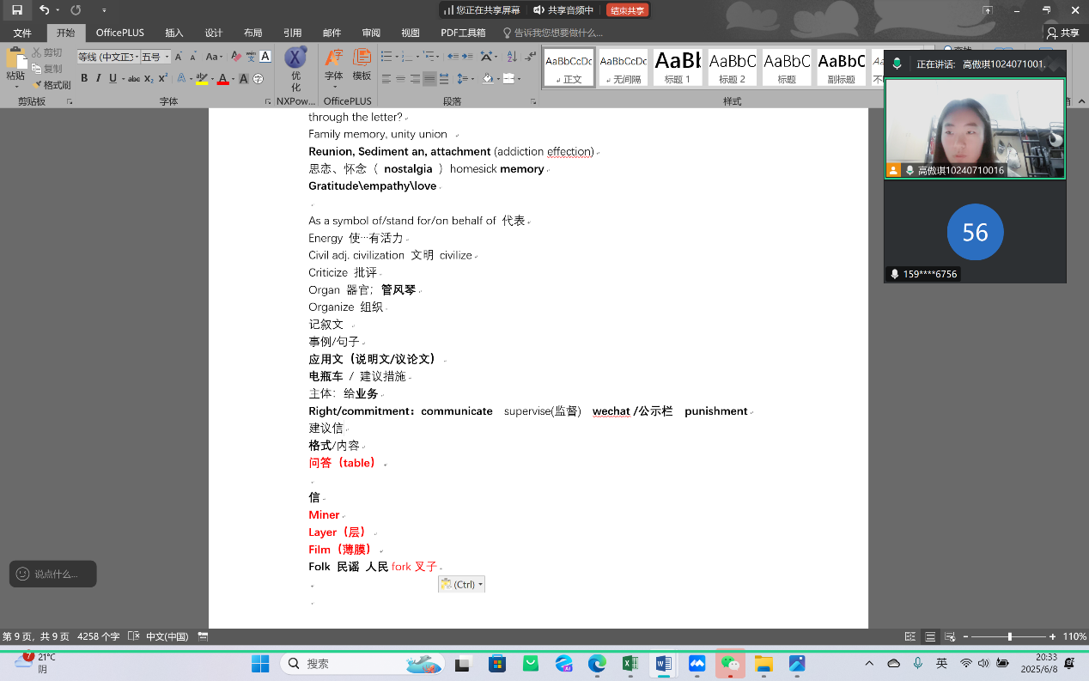Click the Phonetic Guide (wén) icon
This screenshot has width=1089, height=681.
click(x=251, y=57)
